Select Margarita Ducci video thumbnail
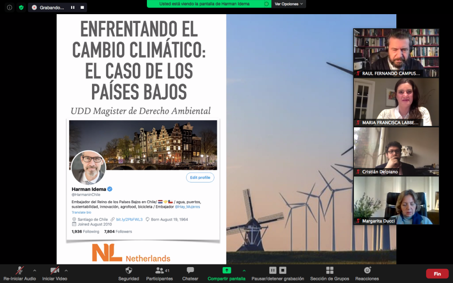The width and height of the screenshot is (453, 283). 396,201
